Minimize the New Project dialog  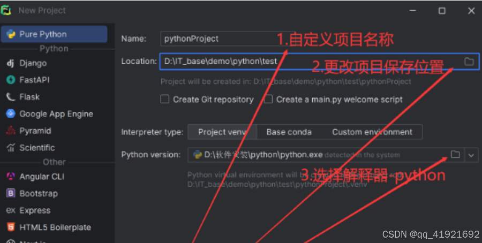click(412, 11)
